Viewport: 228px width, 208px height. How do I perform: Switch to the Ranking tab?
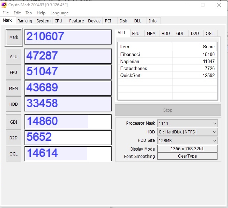click(x=25, y=21)
